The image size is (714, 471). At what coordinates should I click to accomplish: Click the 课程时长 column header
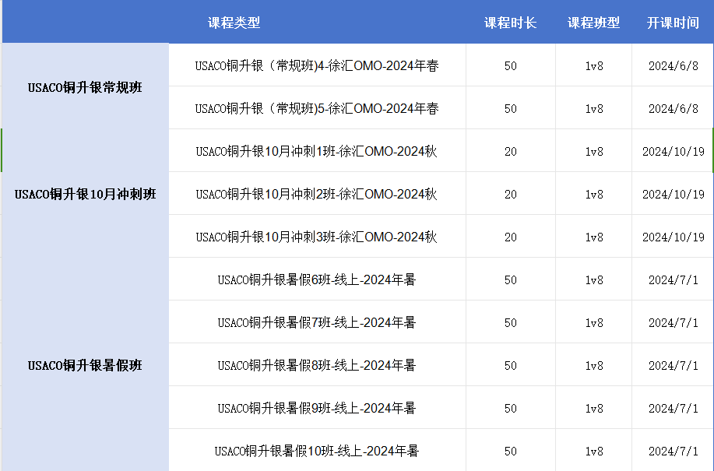(x=510, y=23)
